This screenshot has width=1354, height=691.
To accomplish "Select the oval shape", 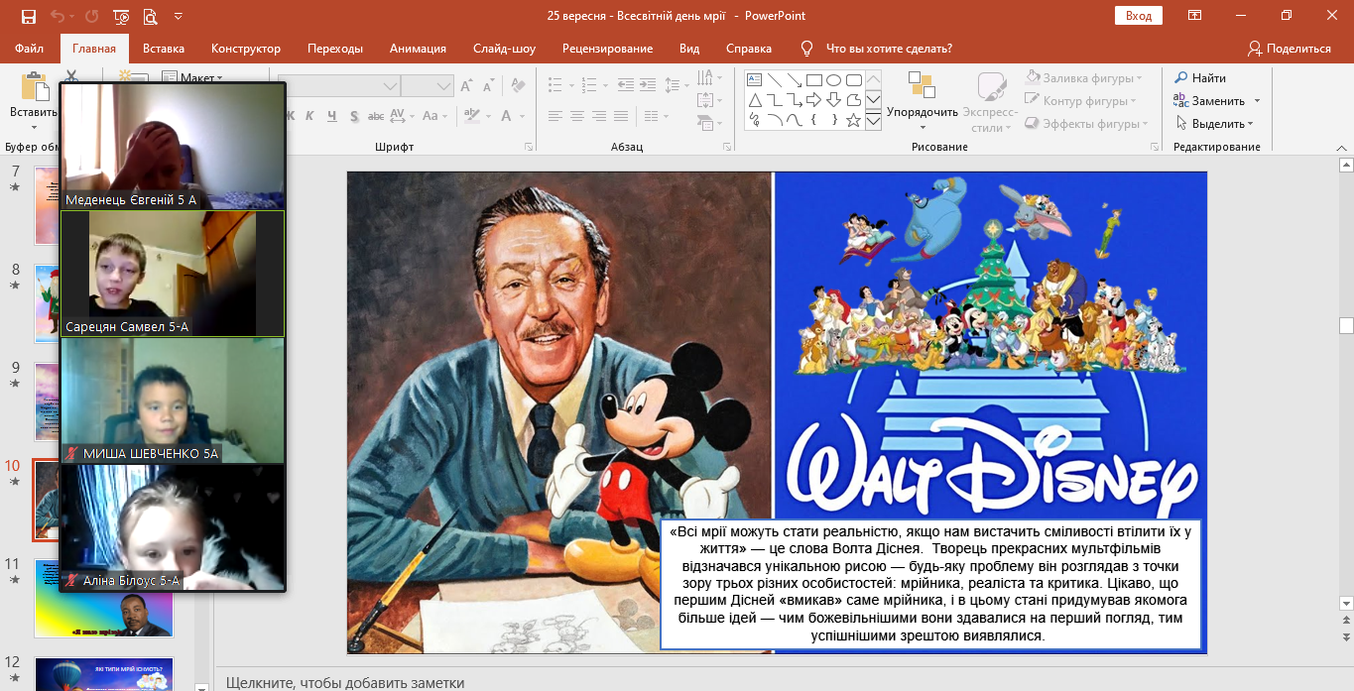I will (833, 80).
